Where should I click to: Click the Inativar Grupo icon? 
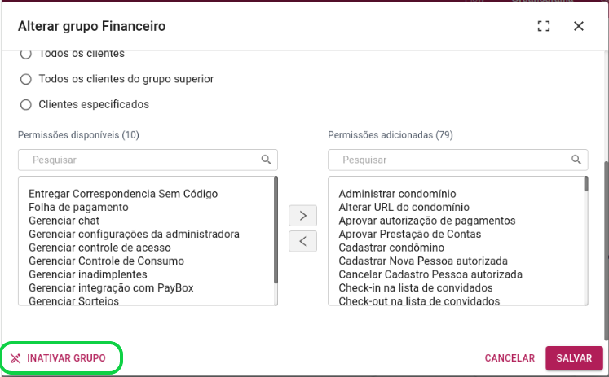pos(15,358)
